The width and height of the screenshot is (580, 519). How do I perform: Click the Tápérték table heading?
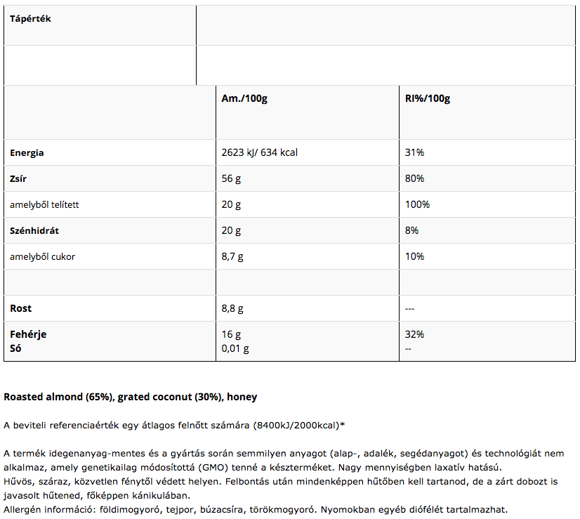(x=30, y=19)
